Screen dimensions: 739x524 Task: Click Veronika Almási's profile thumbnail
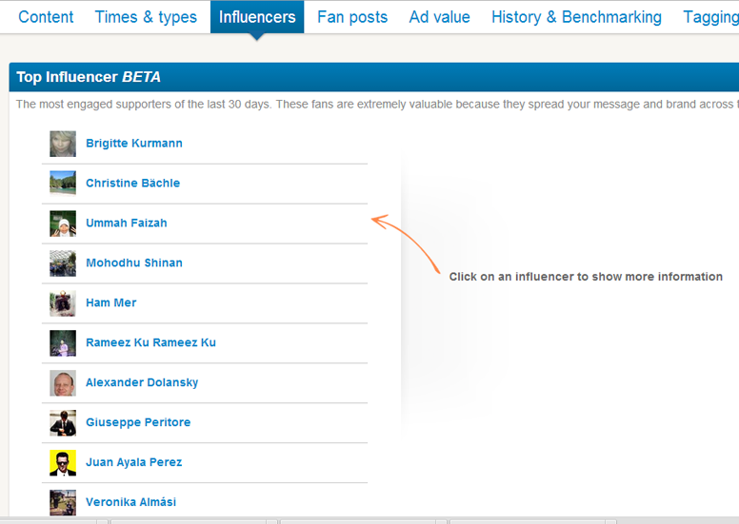63,502
